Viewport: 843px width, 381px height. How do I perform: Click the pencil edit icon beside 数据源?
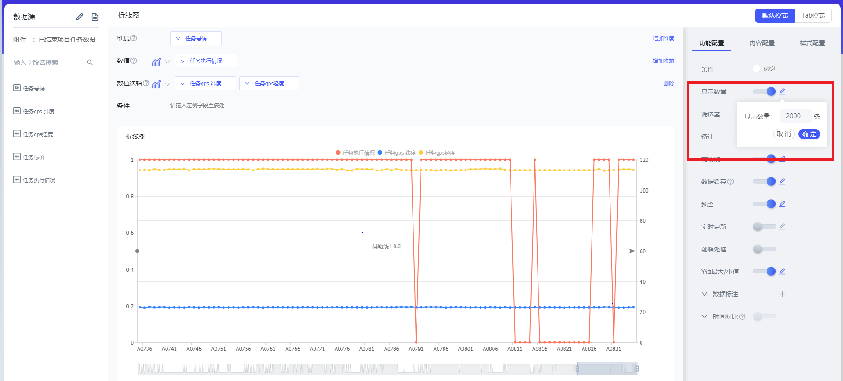point(80,17)
